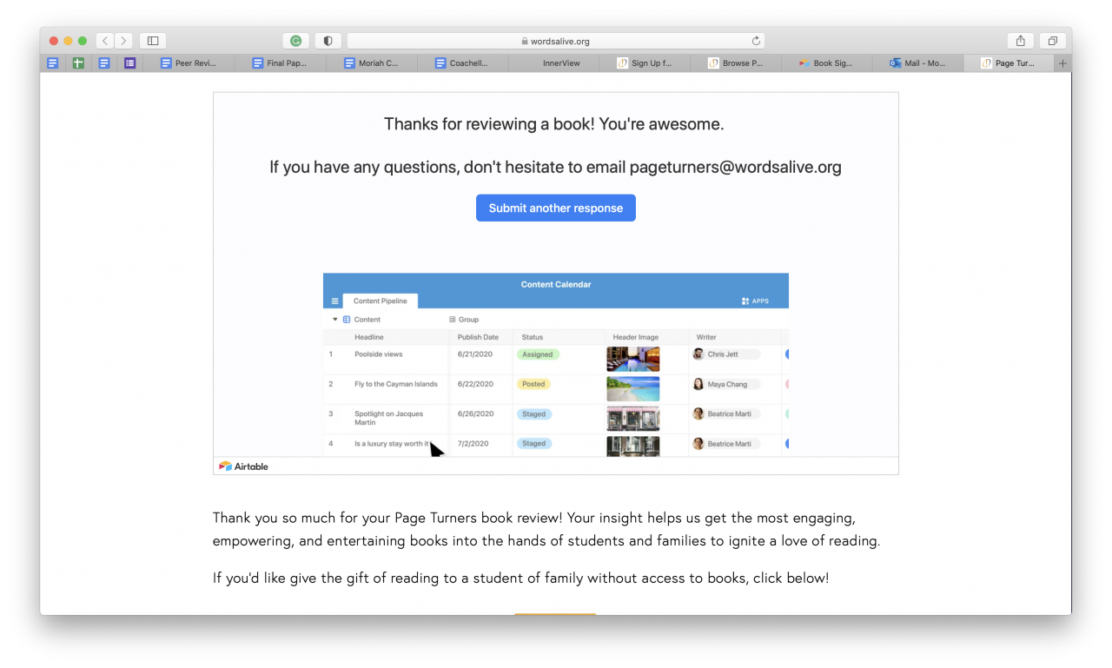Click Beatrice Marti in the 7/2/2020 row
Viewport: 1112px width, 668px height.
[x=726, y=443]
